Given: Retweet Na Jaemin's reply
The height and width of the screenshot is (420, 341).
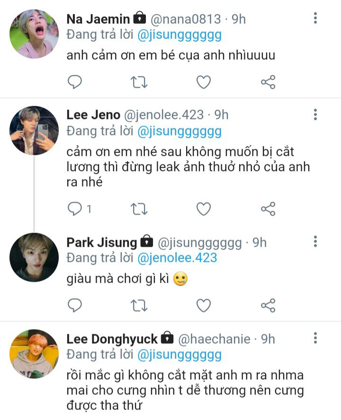Looking at the screenshot, I should click(139, 82).
